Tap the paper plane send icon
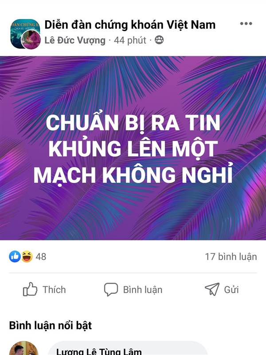266x355 pixels. pos(212,289)
